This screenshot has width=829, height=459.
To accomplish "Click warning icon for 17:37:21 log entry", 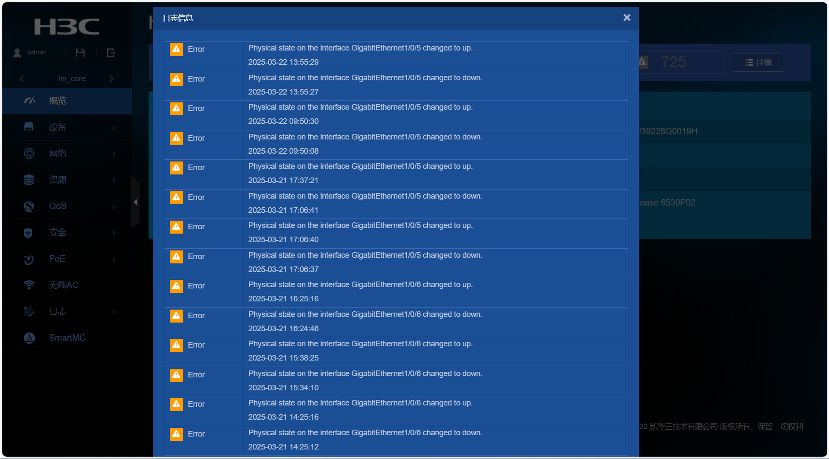I will pos(176,168).
